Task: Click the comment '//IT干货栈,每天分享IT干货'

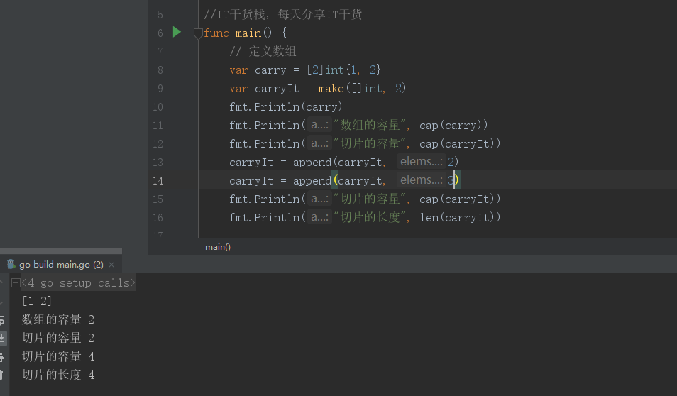Action: click(283, 15)
